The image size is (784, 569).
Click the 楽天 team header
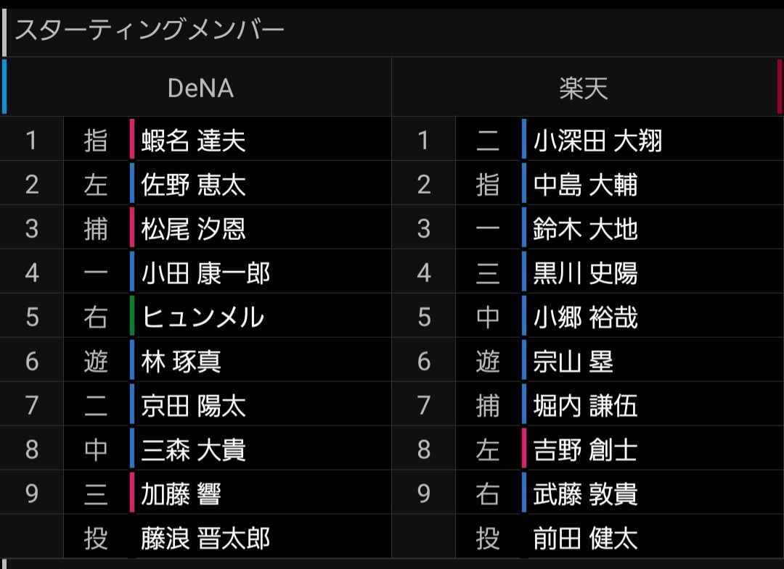pos(584,88)
